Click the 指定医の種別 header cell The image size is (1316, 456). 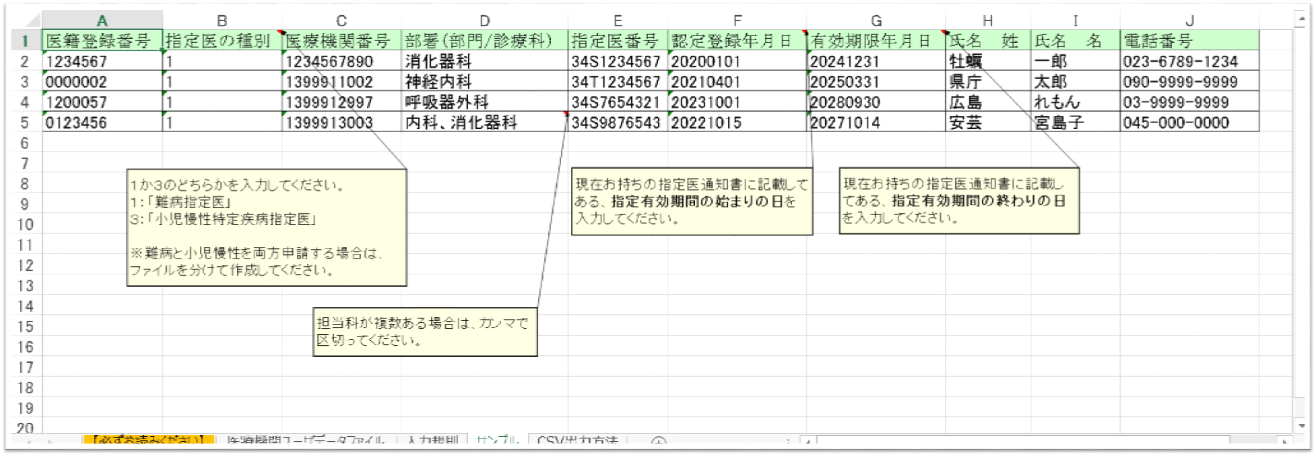tap(222, 40)
